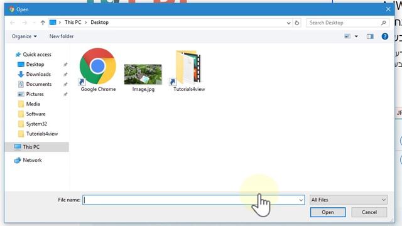Select Desktop in the address path

click(x=99, y=23)
